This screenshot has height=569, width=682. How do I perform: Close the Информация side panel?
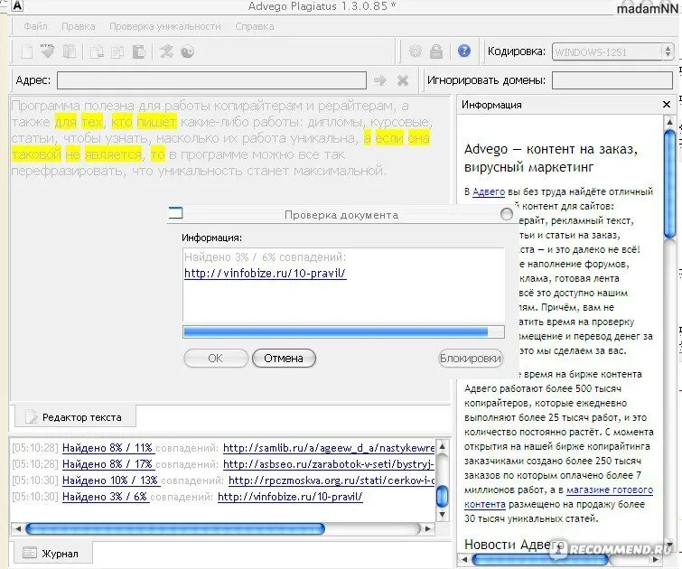(667, 105)
